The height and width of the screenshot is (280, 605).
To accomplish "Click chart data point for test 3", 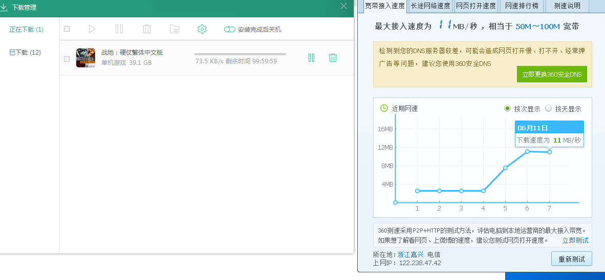I will click(461, 191).
